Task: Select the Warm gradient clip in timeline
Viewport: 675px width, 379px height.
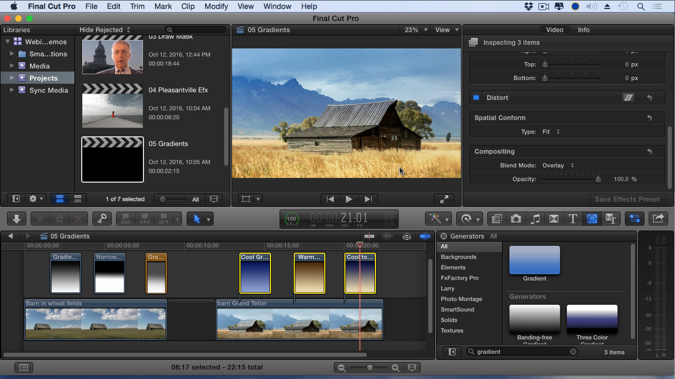Action: (310, 273)
